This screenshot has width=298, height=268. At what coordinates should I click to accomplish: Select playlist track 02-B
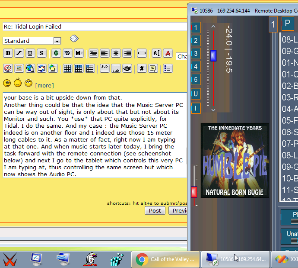[x=289, y=86]
